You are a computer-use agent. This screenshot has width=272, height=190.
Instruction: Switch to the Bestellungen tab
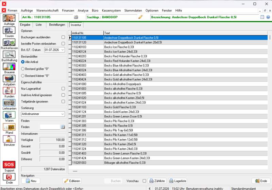coord(57,25)
